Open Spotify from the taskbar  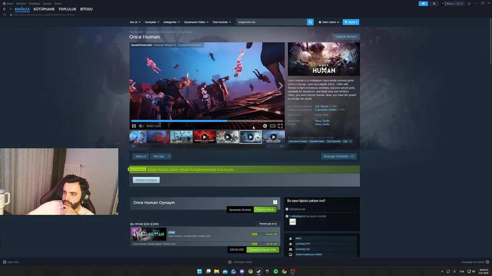[x=276, y=271]
